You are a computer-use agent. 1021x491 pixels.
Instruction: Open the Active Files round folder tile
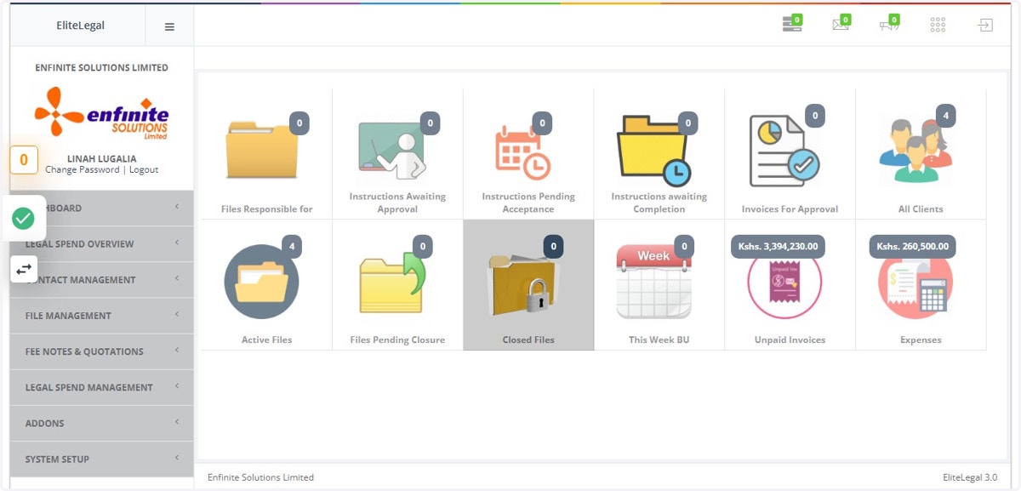(267, 285)
